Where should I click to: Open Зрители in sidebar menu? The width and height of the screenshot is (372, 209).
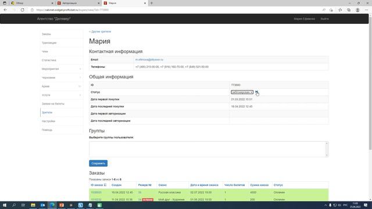tap(62, 113)
